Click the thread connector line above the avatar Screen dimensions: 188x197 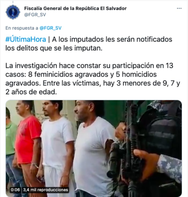[x=13, y=2]
